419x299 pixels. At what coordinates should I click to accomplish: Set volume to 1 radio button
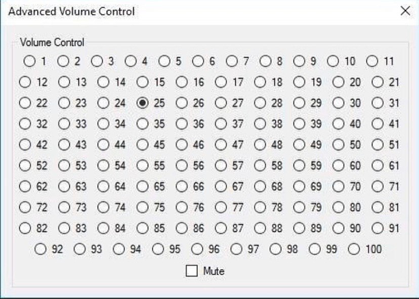click(x=29, y=62)
